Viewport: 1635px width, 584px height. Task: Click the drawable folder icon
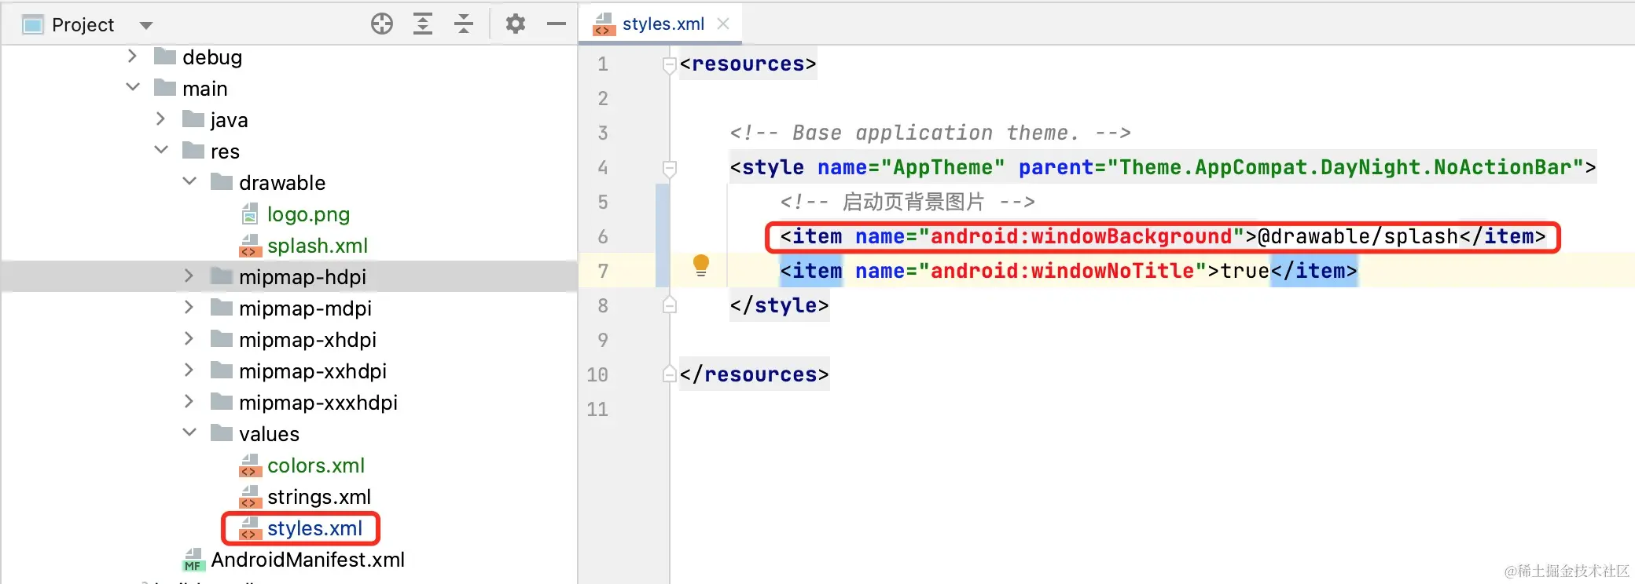click(x=222, y=182)
